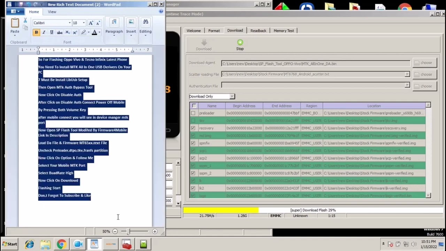
Task: Switch to the Welcome tab in flash tool
Action: pos(194,31)
